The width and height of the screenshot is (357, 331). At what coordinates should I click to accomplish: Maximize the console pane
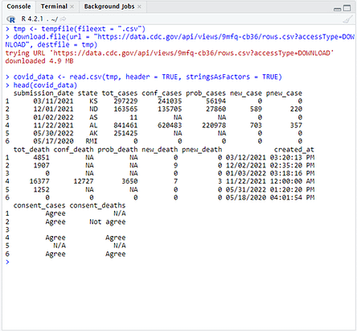tap(347, 8)
